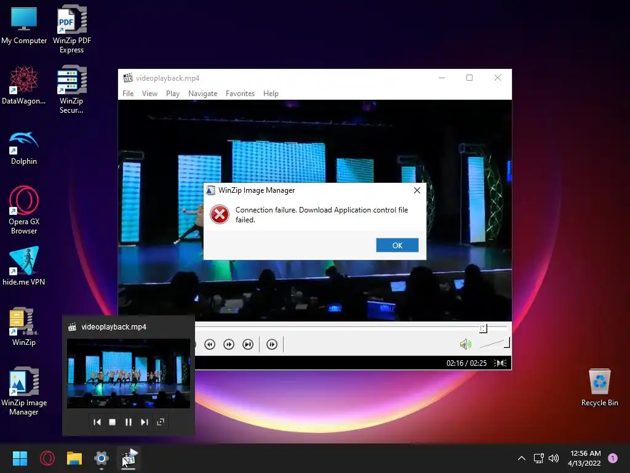Open the notification badge in taskbar corner
The image size is (630, 473).
[613, 458]
